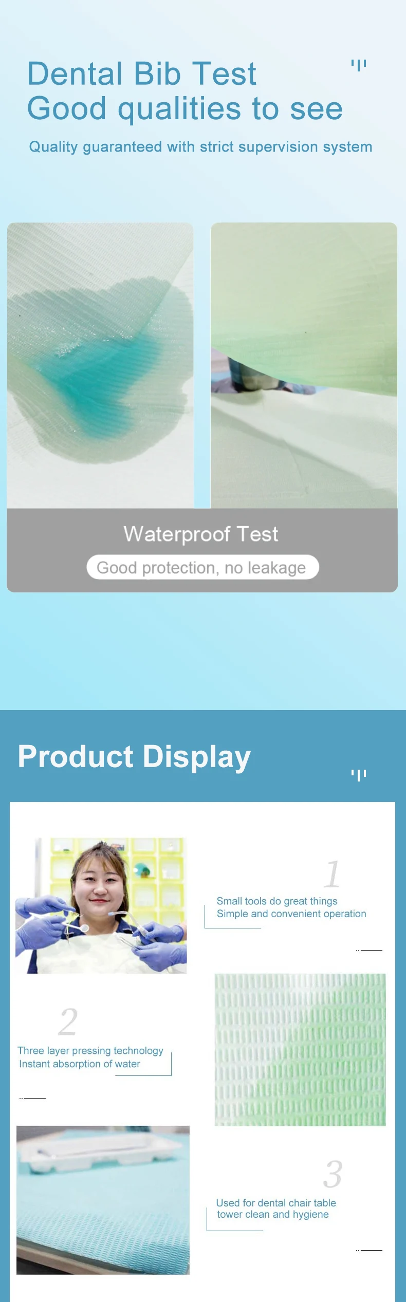The width and height of the screenshot is (406, 1302).
Task: Click 'Simple and convenient operation' line
Action: click(291, 914)
